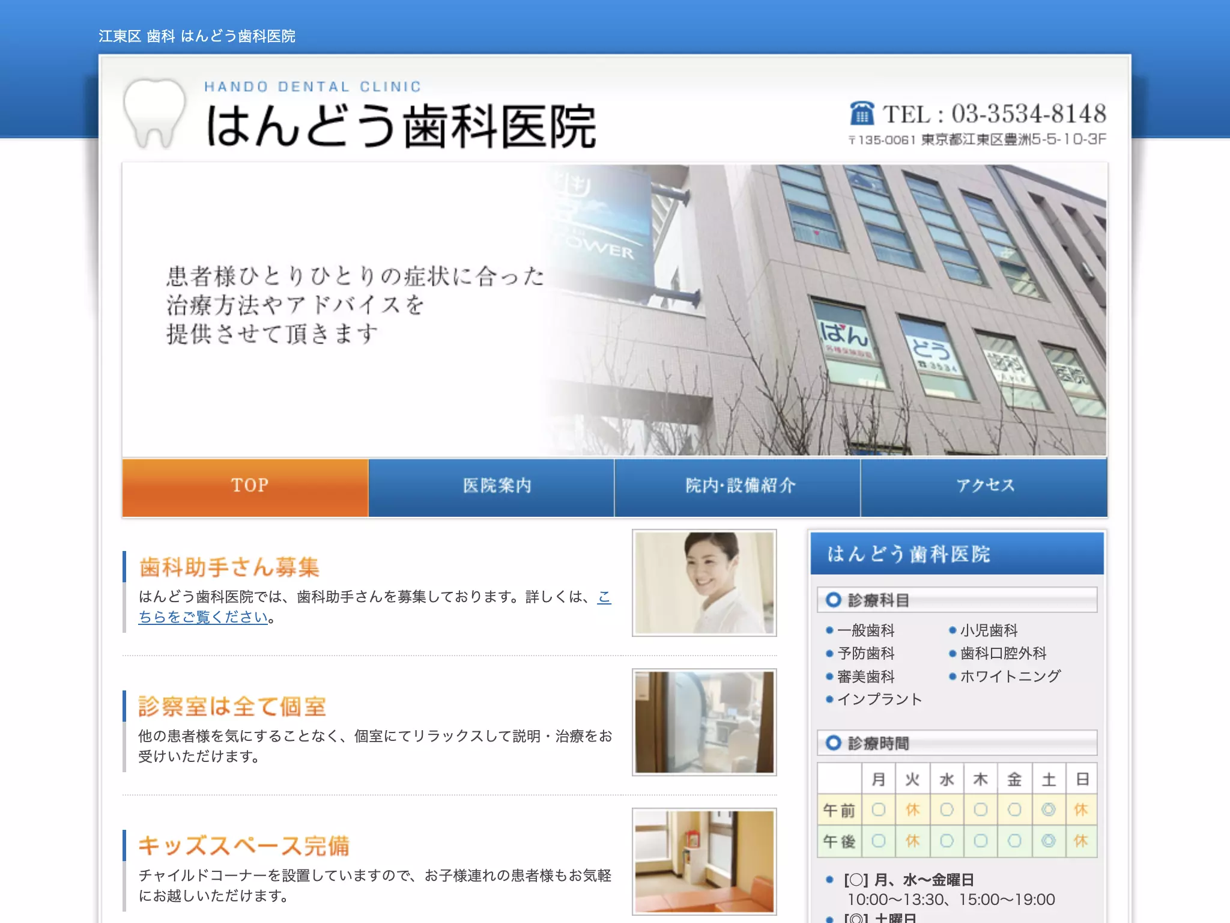
Task: Click the private treatment room photo
Action: tap(704, 722)
